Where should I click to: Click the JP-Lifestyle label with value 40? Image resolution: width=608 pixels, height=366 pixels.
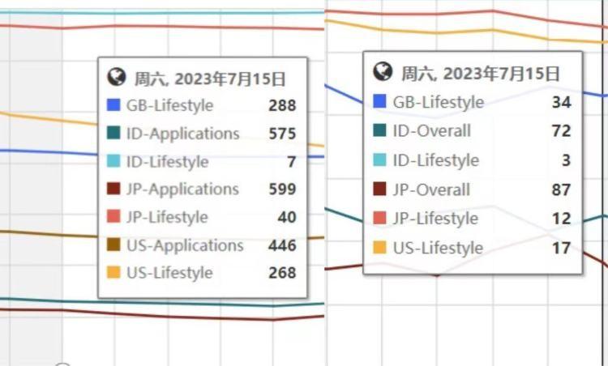tap(167, 217)
